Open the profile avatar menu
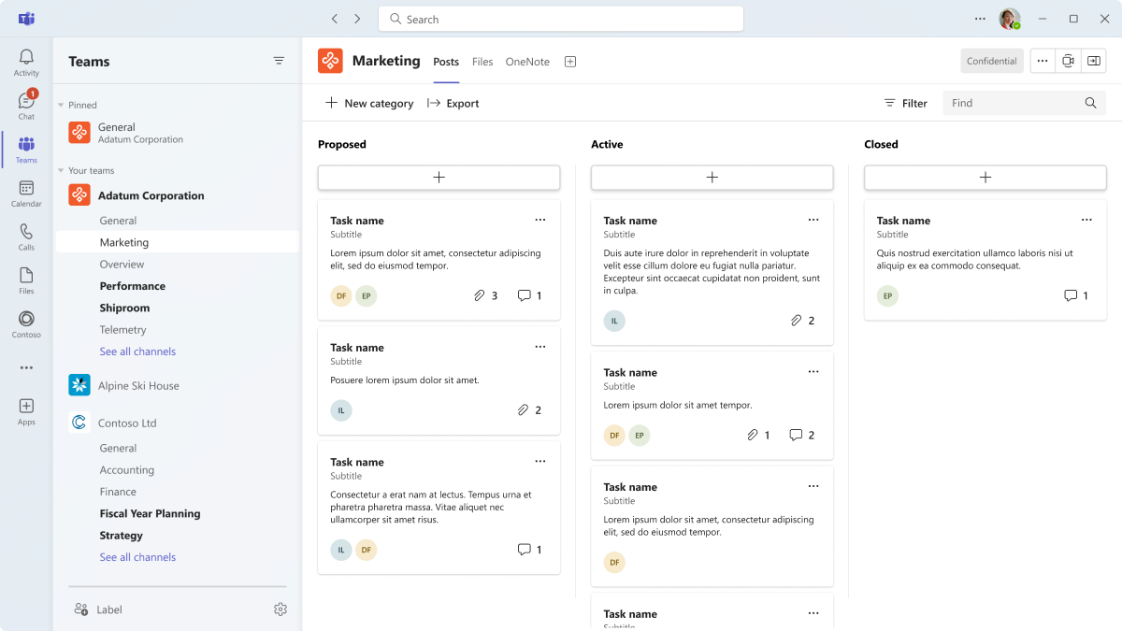The image size is (1122, 631). coord(1009,19)
